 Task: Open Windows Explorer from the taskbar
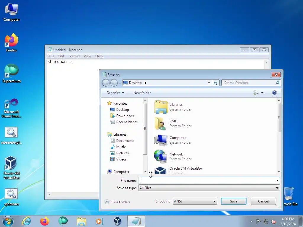tap(81, 221)
